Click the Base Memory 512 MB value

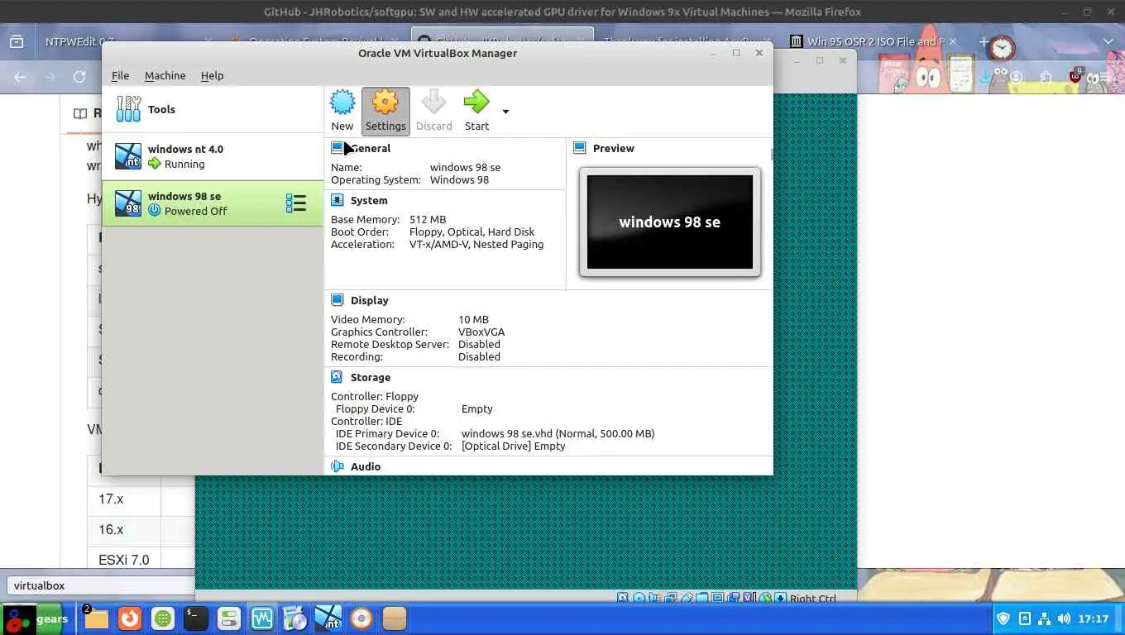tap(428, 219)
